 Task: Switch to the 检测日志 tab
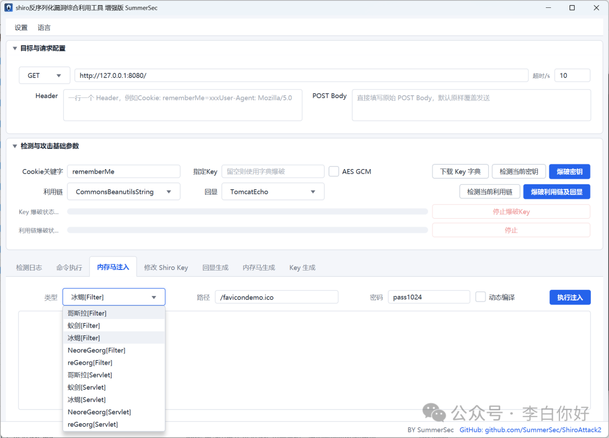[29, 268]
